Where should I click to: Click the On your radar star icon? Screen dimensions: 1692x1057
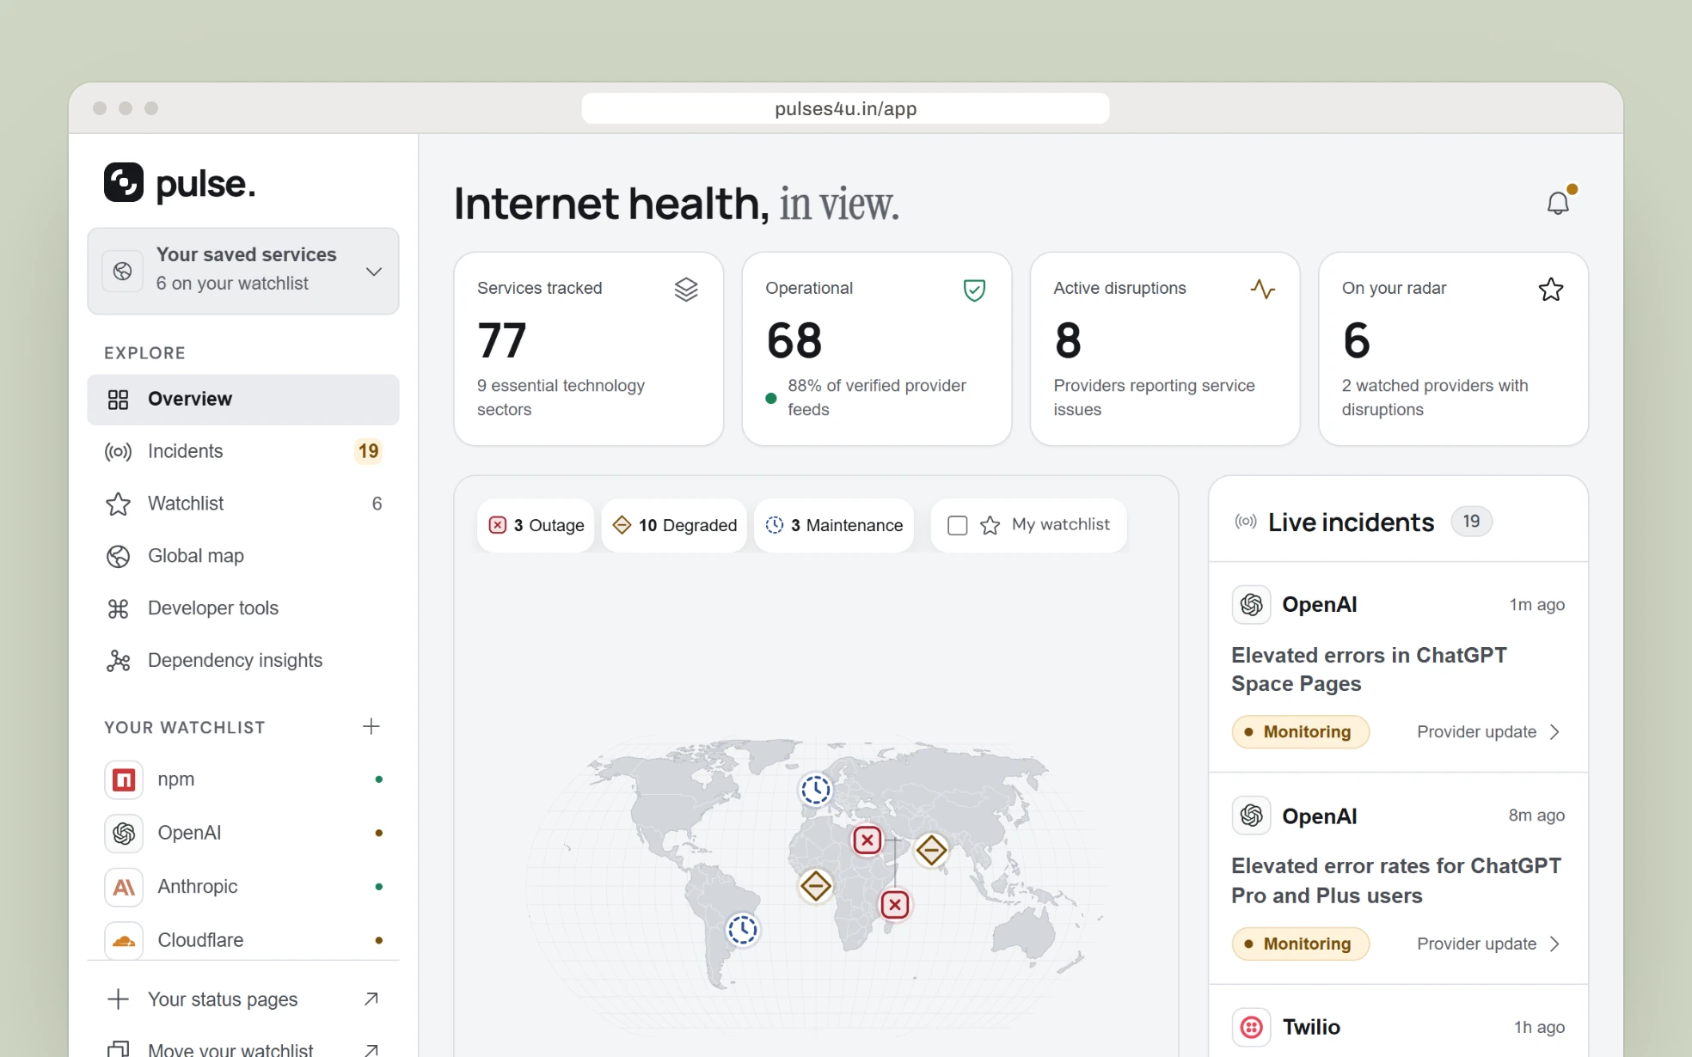(1550, 290)
